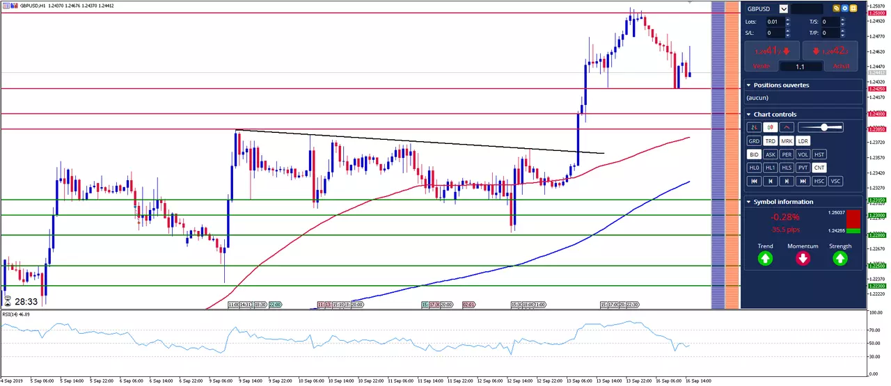This screenshot has height=386, width=891.
Task: Click the candle icon next to GBPUSD,H1 title
Action: pyautogui.click(x=14, y=6)
